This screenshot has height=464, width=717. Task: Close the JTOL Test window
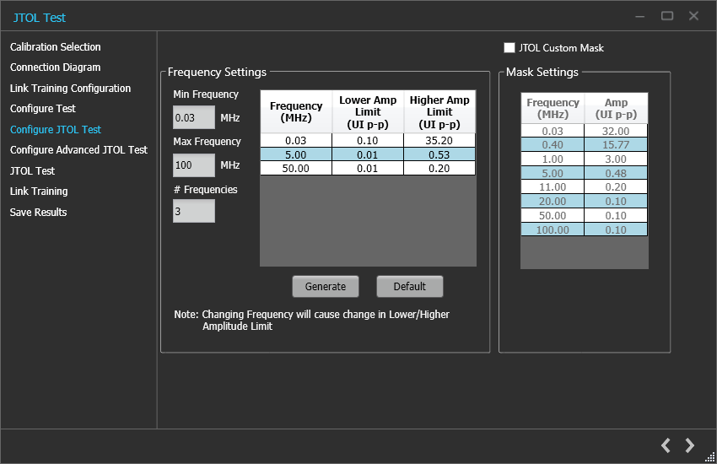pyautogui.click(x=693, y=16)
